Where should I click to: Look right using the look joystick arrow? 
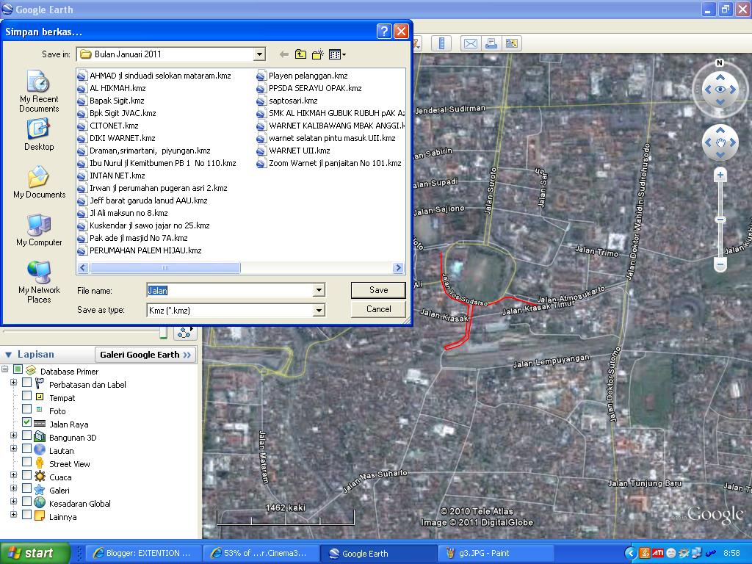(733, 89)
